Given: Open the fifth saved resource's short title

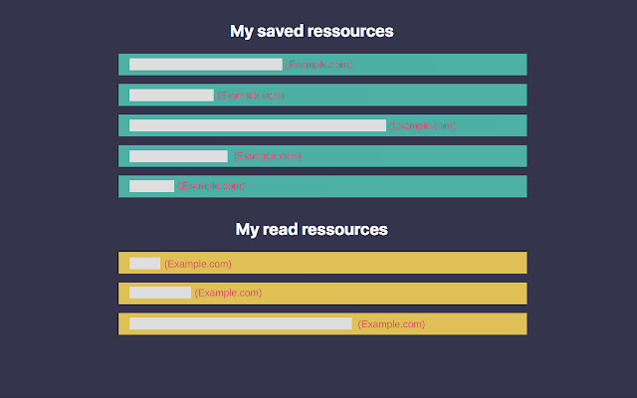Looking at the screenshot, I should point(151,186).
